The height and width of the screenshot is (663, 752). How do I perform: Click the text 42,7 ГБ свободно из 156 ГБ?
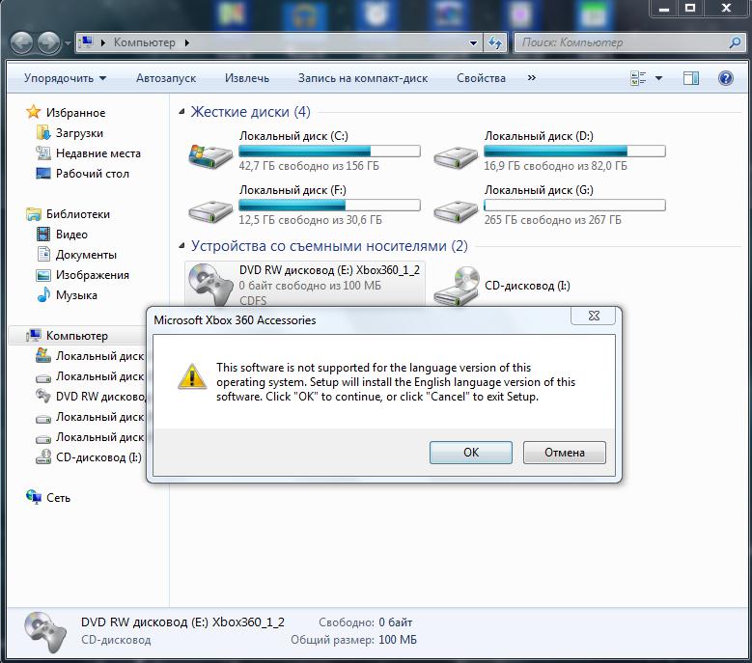coord(309,166)
